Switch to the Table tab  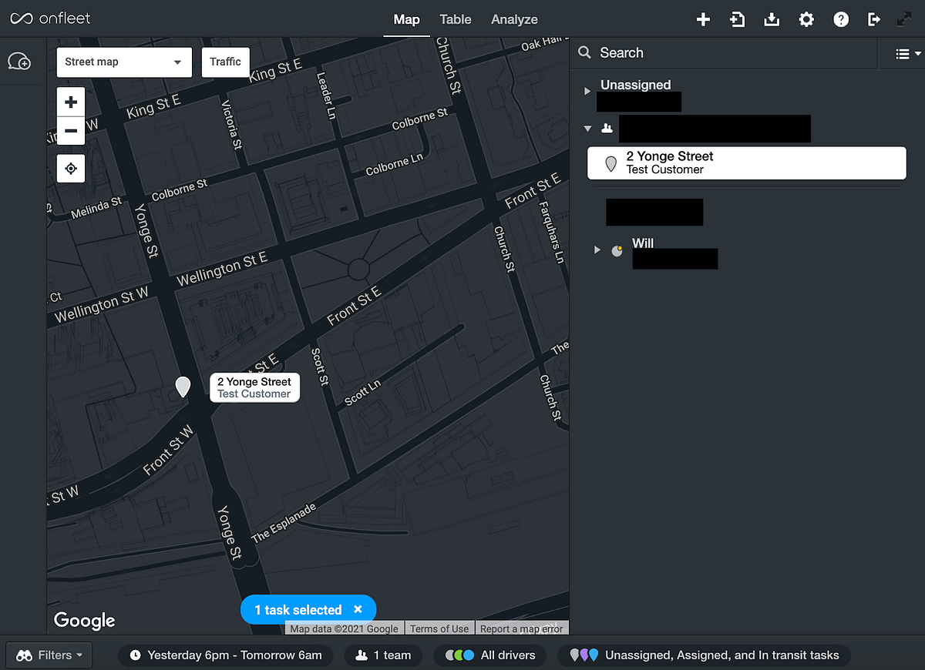(x=456, y=19)
